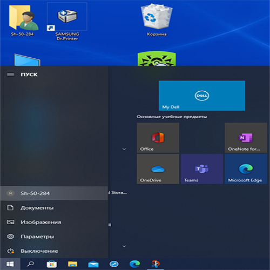Open the OneDrive tile
This screenshot has height=270, width=270.
pyautogui.click(x=158, y=169)
